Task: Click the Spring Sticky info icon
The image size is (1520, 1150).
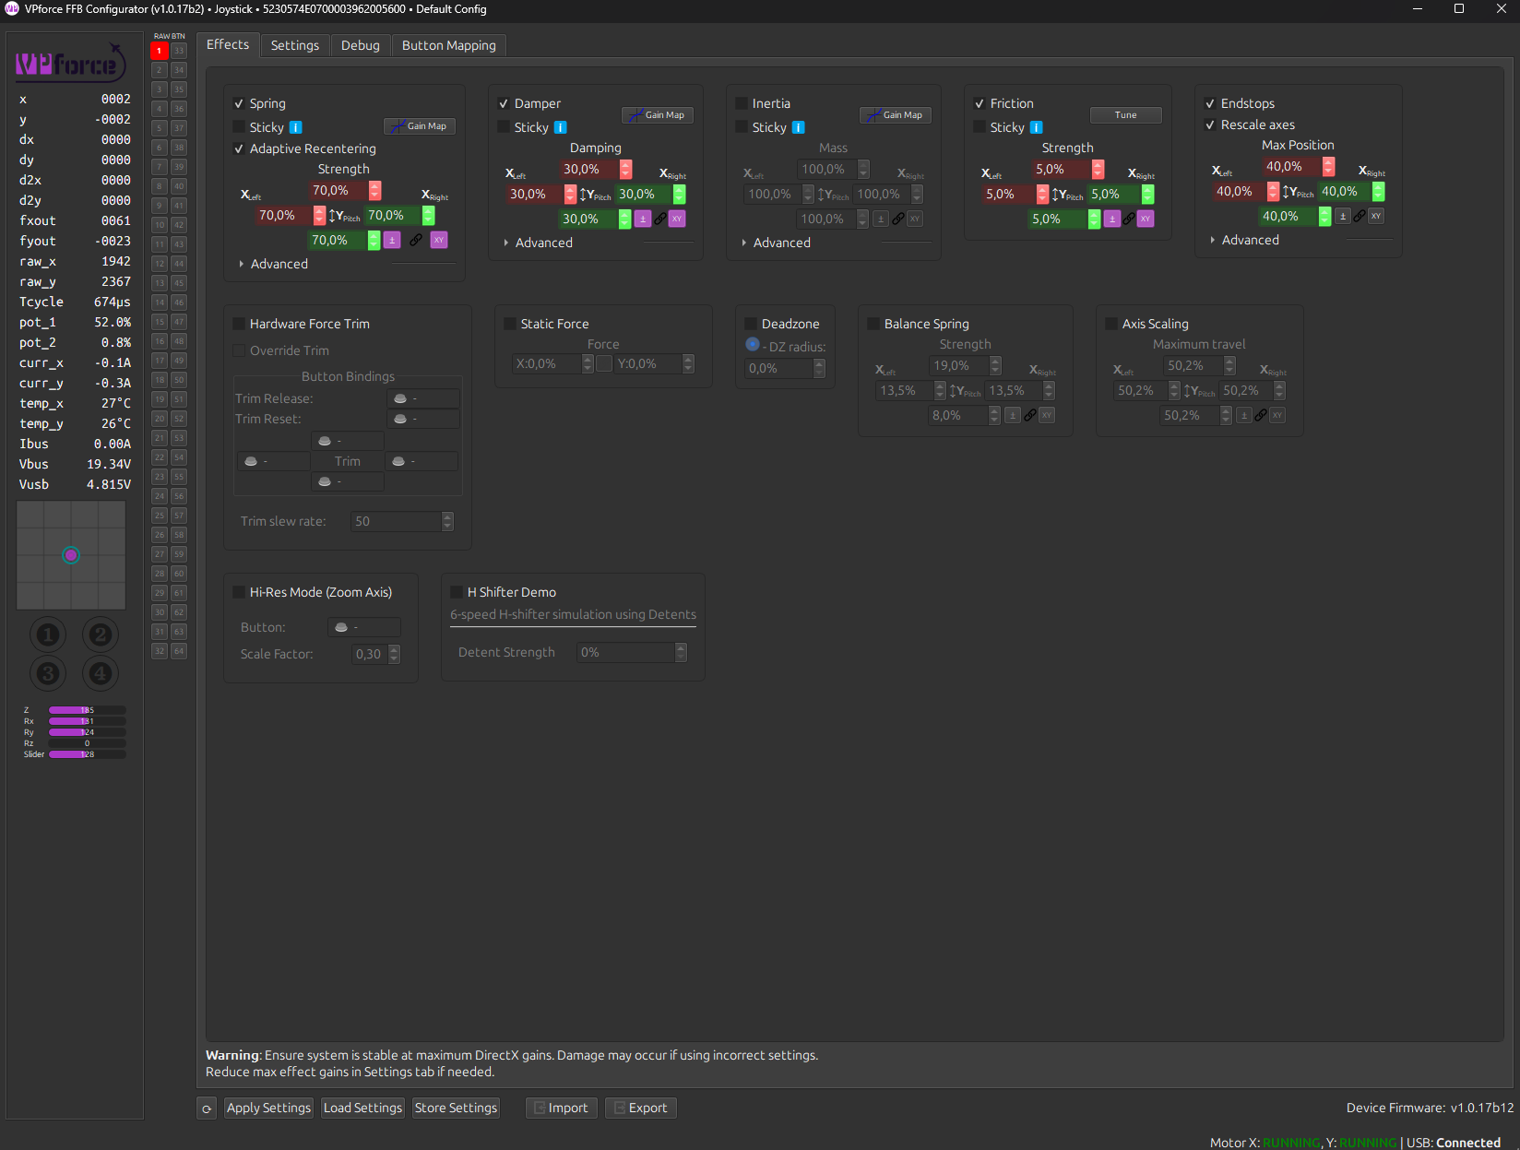Action: (x=296, y=127)
